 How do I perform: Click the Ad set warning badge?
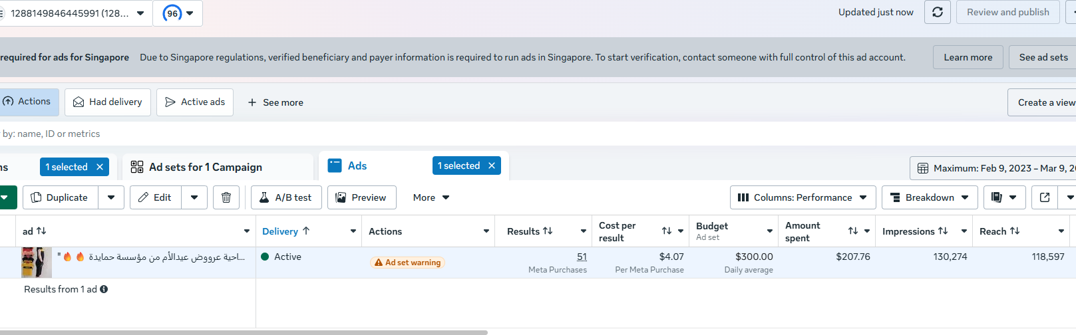407,263
